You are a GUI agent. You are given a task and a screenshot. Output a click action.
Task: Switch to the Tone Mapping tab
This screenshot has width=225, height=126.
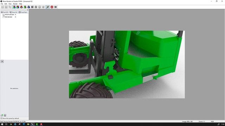[14, 12]
